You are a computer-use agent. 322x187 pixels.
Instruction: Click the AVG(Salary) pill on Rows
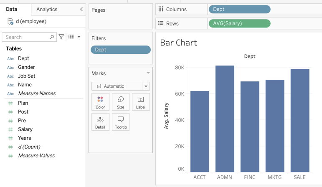(239, 23)
